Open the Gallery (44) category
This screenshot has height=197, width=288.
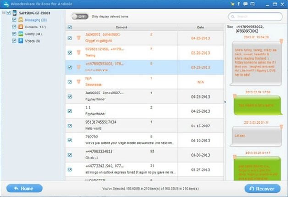pos(33,34)
